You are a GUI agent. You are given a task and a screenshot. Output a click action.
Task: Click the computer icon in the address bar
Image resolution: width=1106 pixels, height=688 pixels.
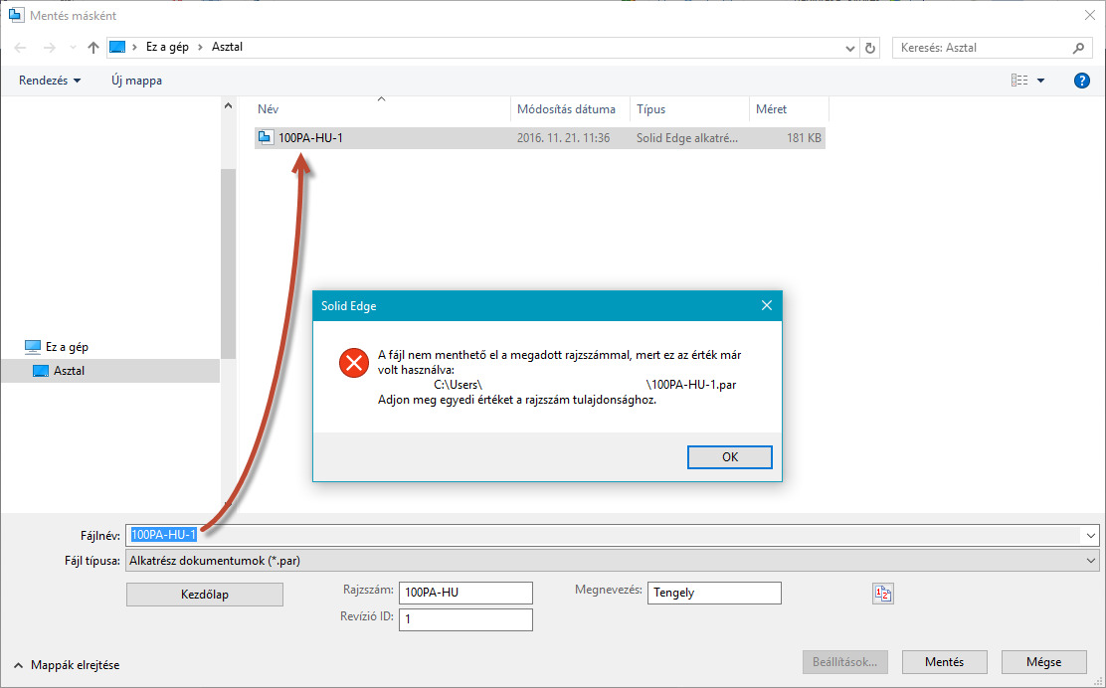(x=117, y=47)
